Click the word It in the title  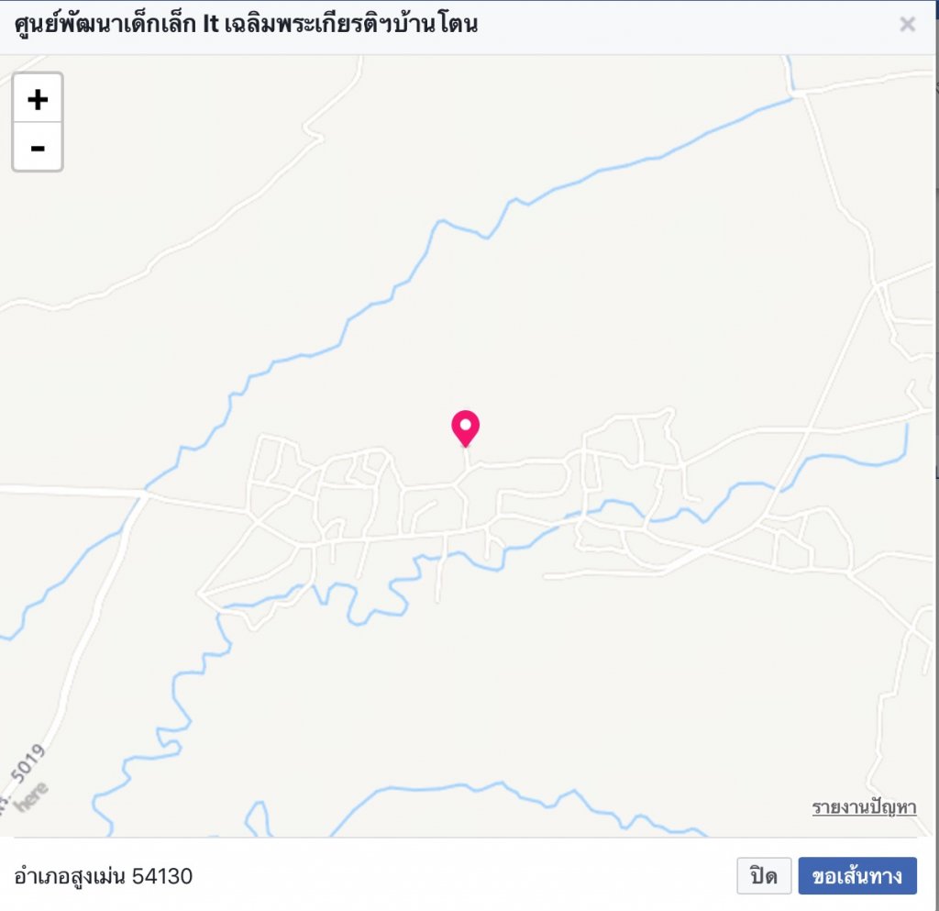pyautogui.click(x=211, y=25)
